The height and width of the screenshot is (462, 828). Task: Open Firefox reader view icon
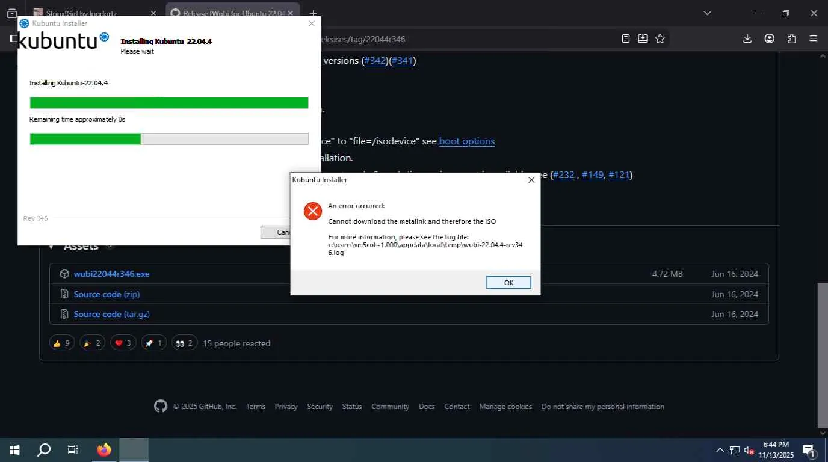point(626,38)
